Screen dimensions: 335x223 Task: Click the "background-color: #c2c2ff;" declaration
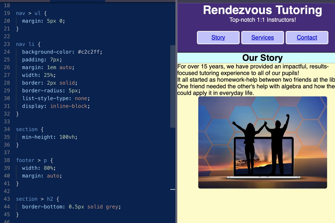click(62, 52)
